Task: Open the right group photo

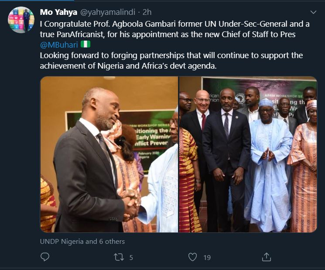Action: point(248,155)
